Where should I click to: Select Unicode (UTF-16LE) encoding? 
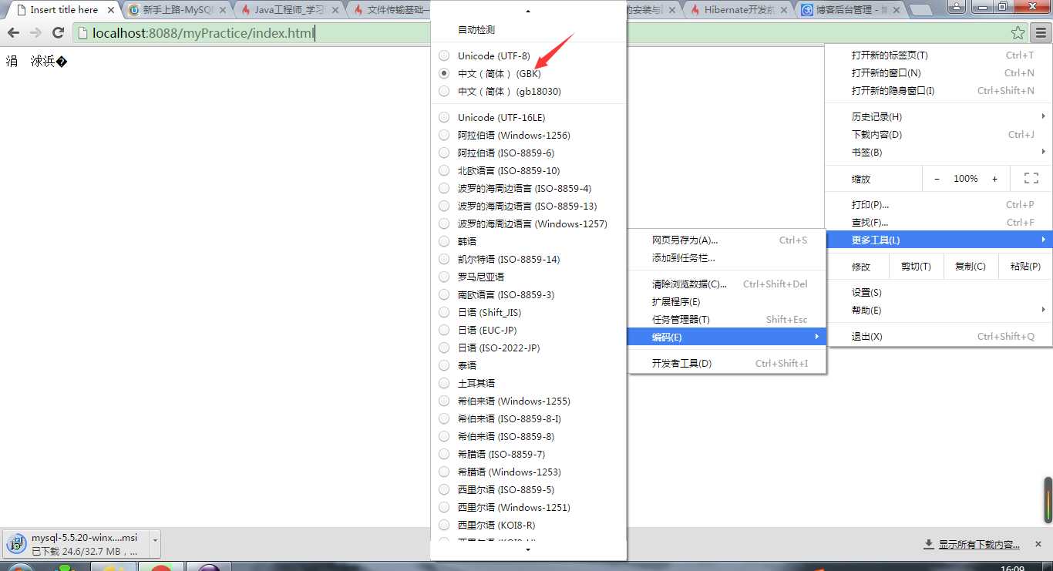(x=529, y=117)
